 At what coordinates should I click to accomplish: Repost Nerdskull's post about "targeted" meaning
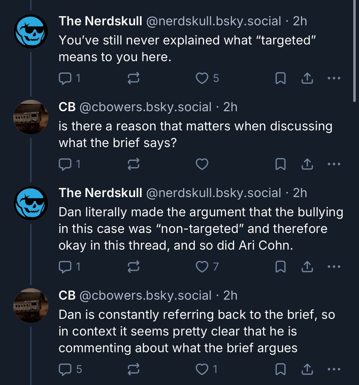pos(133,79)
